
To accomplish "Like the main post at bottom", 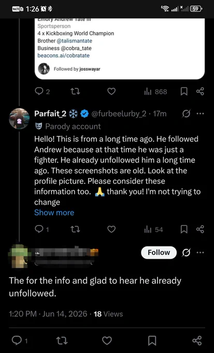I will (x=107, y=341).
